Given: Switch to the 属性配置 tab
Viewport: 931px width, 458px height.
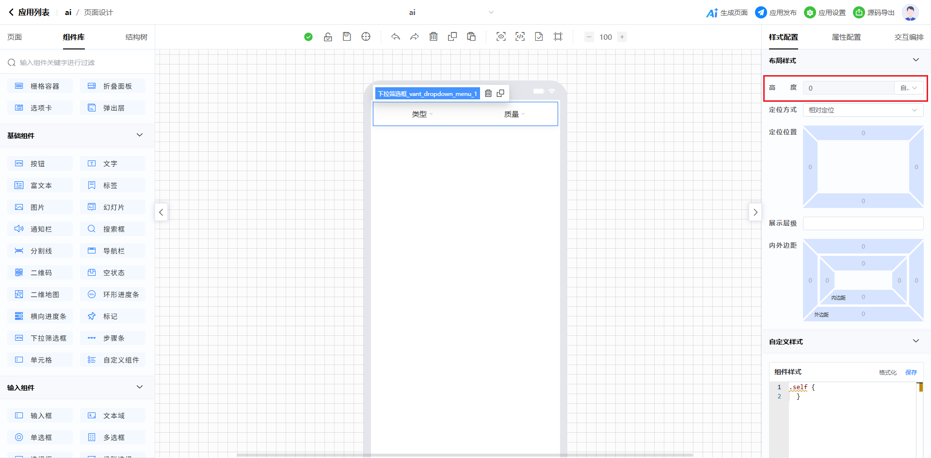Looking at the screenshot, I should coord(846,37).
